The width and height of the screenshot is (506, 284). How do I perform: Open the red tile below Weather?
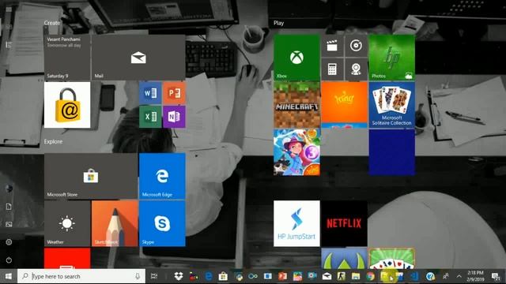(67, 258)
